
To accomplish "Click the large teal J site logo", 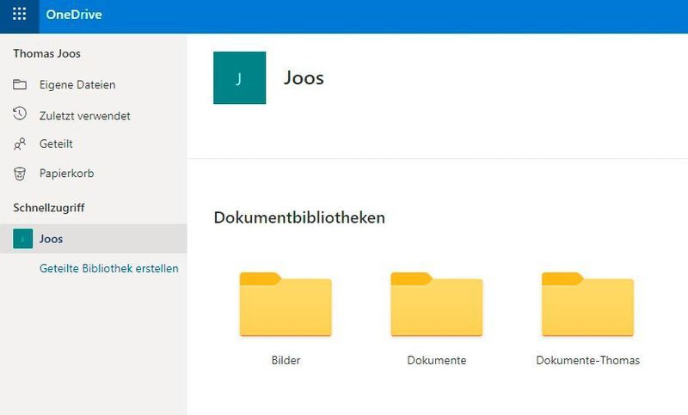I will [240, 78].
